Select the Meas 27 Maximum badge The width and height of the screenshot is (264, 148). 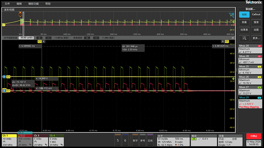pos(250,90)
